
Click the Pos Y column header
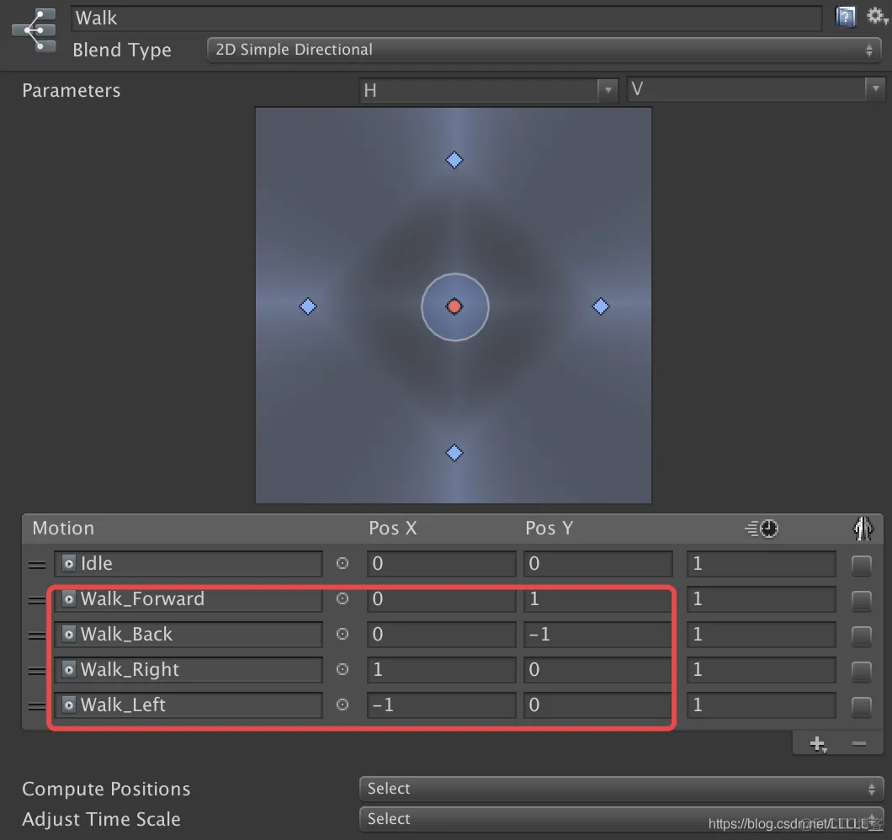coord(549,528)
